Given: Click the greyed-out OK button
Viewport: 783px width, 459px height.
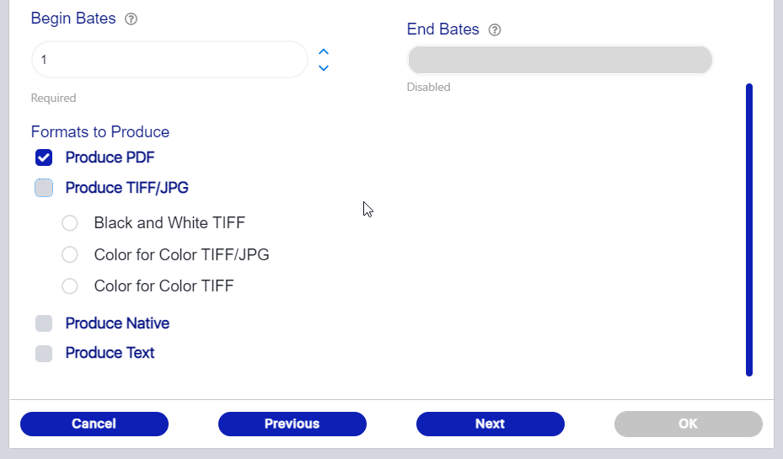Looking at the screenshot, I should click(688, 424).
